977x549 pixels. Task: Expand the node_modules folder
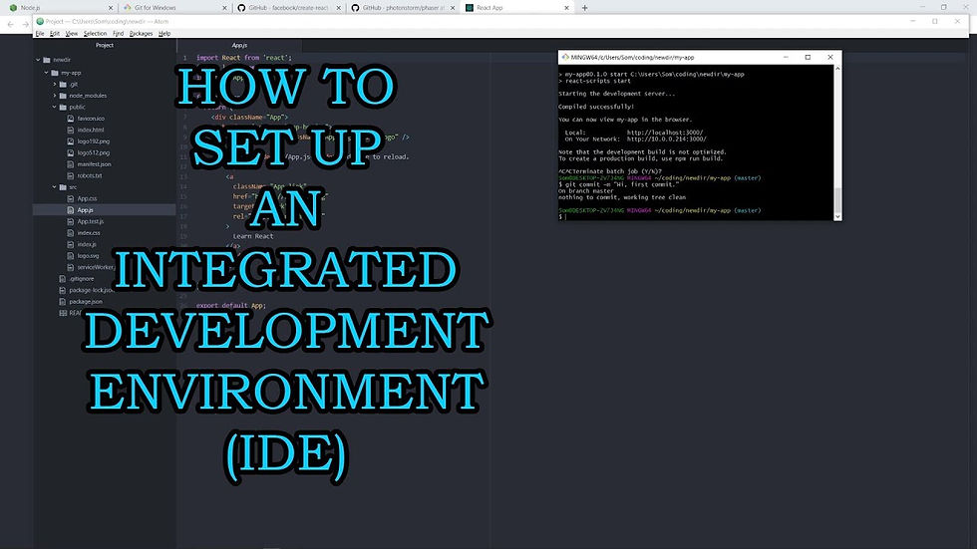pyautogui.click(x=55, y=96)
